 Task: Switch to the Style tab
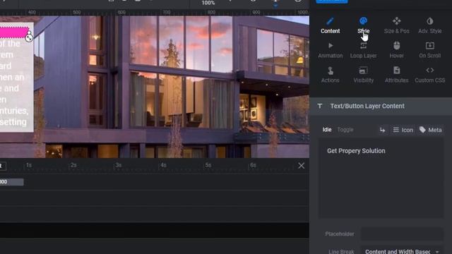coord(363,25)
